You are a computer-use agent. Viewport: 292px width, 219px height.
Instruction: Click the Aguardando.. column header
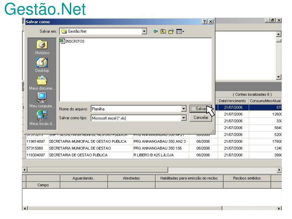84,178
